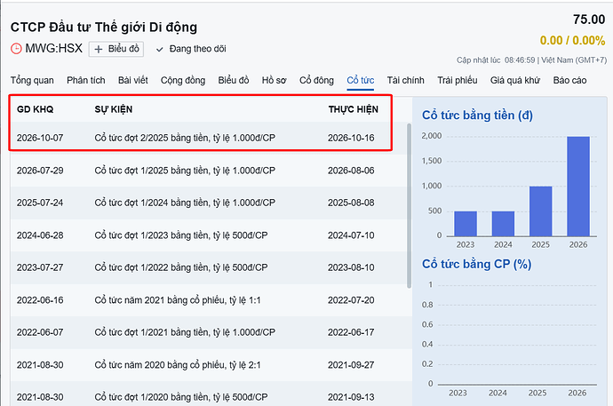Click the dividend table vertical scrollbar
The image size is (613, 406).
[409, 206]
